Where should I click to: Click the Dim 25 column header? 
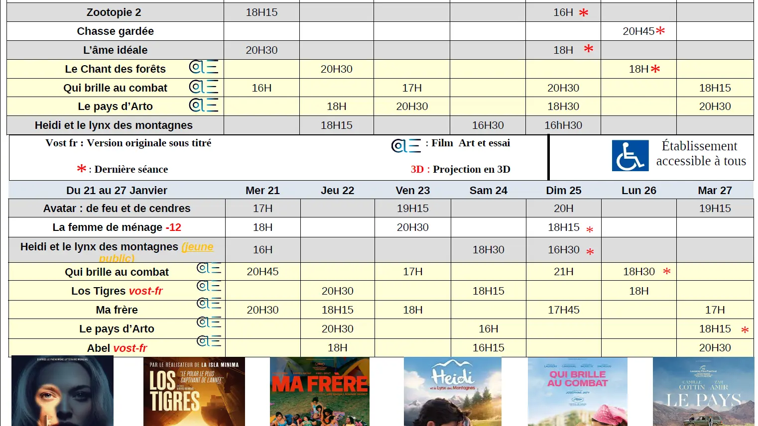[563, 190]
